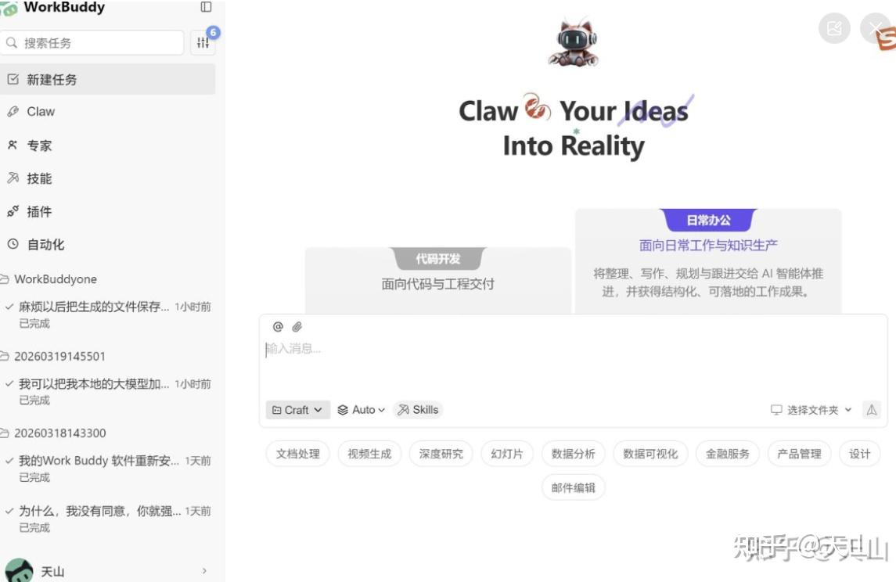Click the 深度研究 chip

pyautogui.click(x=441, y=454)
